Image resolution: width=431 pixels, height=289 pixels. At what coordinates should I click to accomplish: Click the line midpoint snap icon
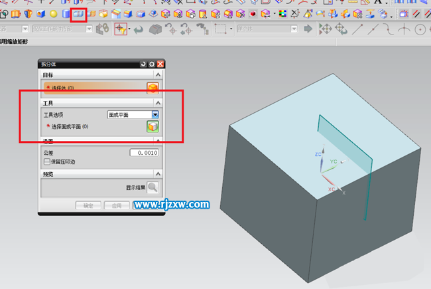click(373, 29)
